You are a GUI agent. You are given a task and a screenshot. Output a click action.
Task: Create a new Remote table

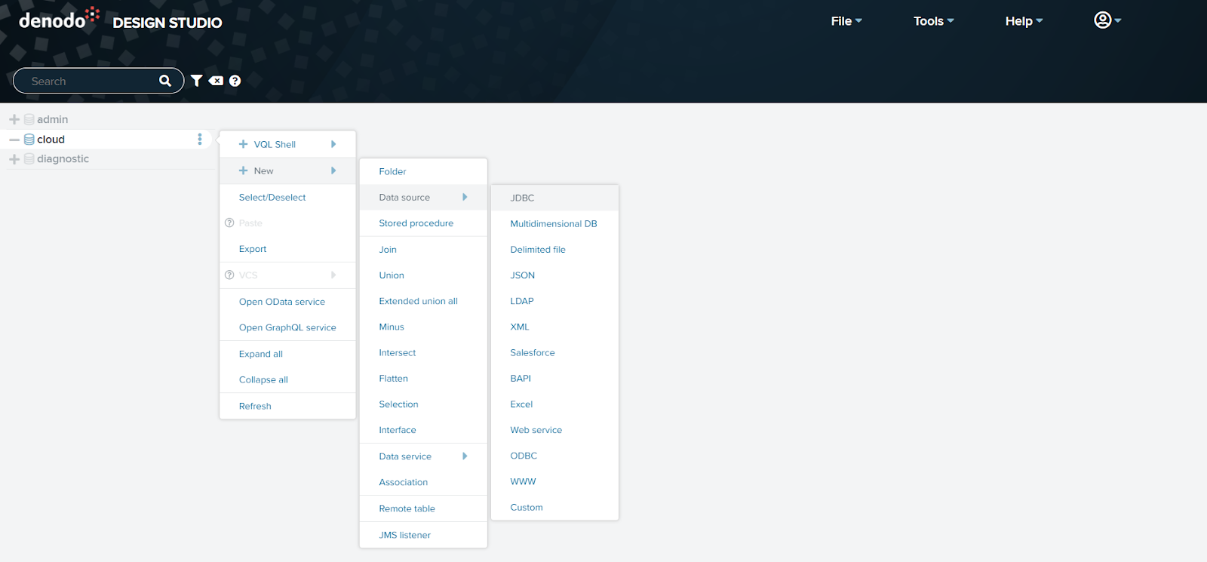[423, 508]
